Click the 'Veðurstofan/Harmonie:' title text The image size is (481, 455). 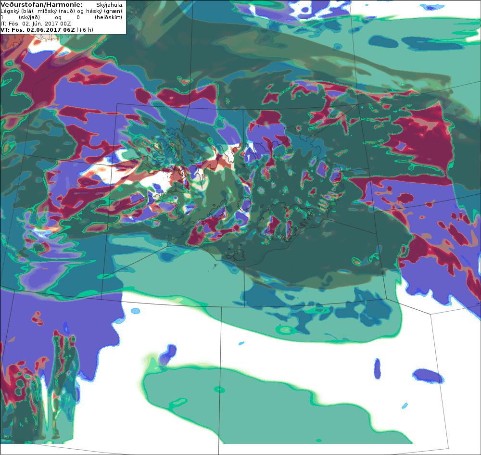click(x=41, y=5)
